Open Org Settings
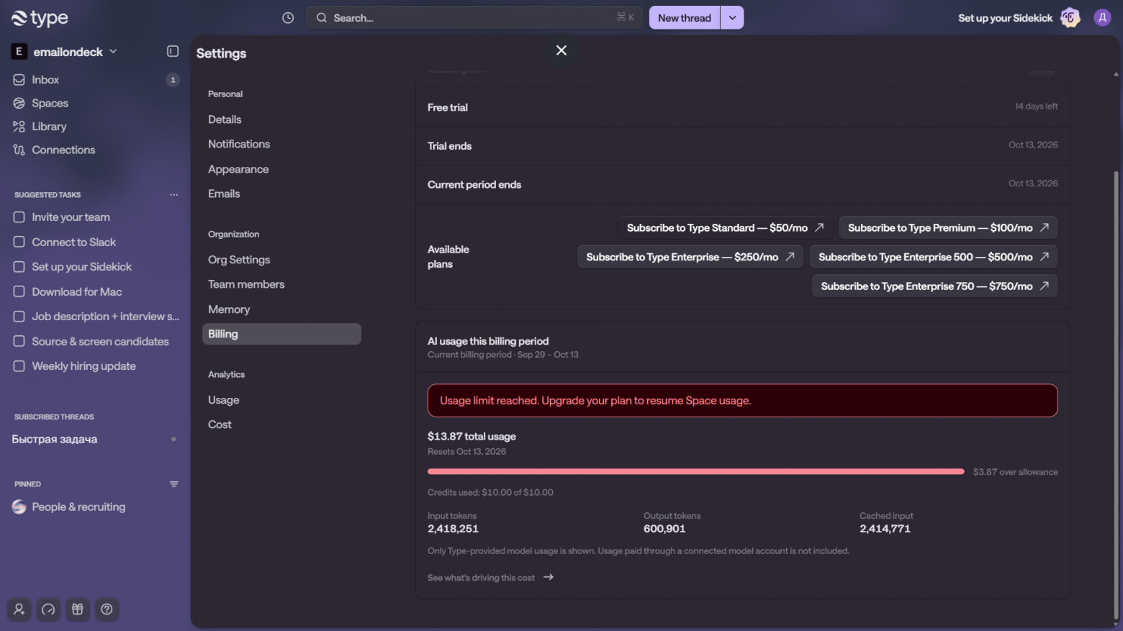 click(x=281, y=260)
